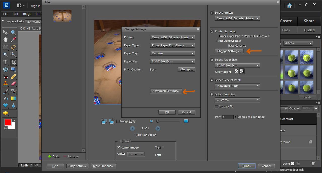Click the Advanced Settings button
322x173 pixels.
pyautogui.click(x=166, y=91)
